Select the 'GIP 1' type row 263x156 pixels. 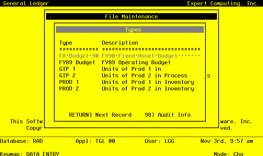tap(67, 69)
